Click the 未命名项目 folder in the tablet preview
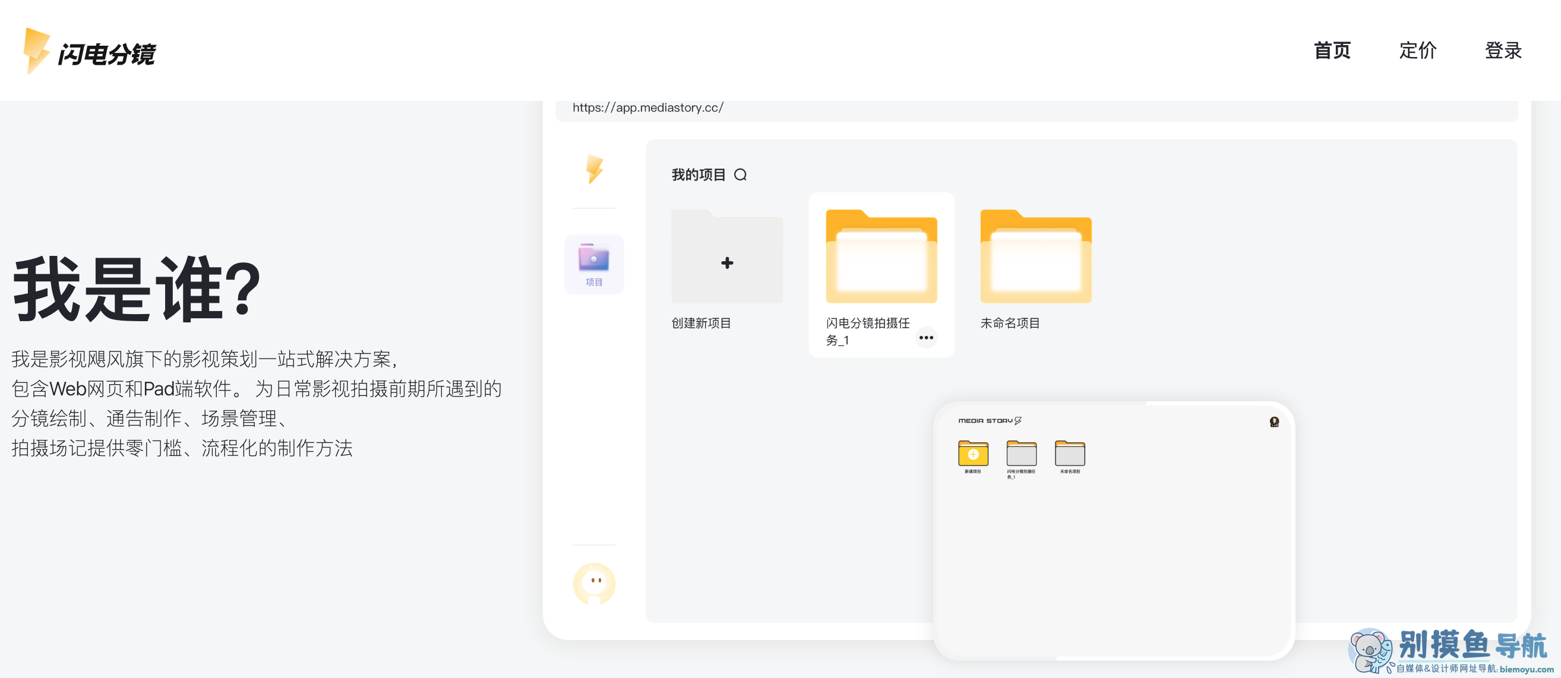 (x=1070, y=453)
